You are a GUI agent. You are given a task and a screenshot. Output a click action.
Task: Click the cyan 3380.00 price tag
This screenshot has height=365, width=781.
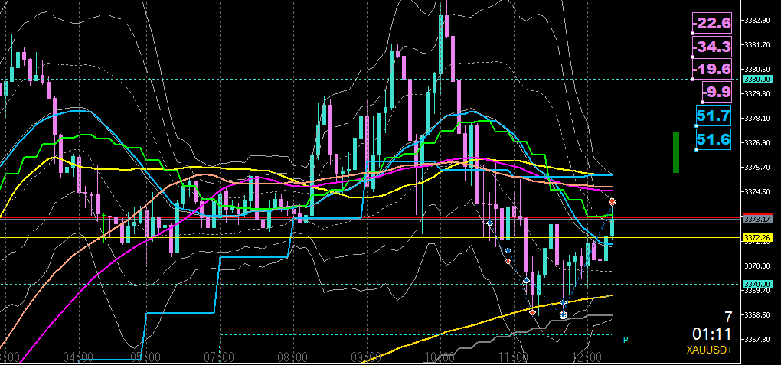pyautogui.click(x=757, y=79)
